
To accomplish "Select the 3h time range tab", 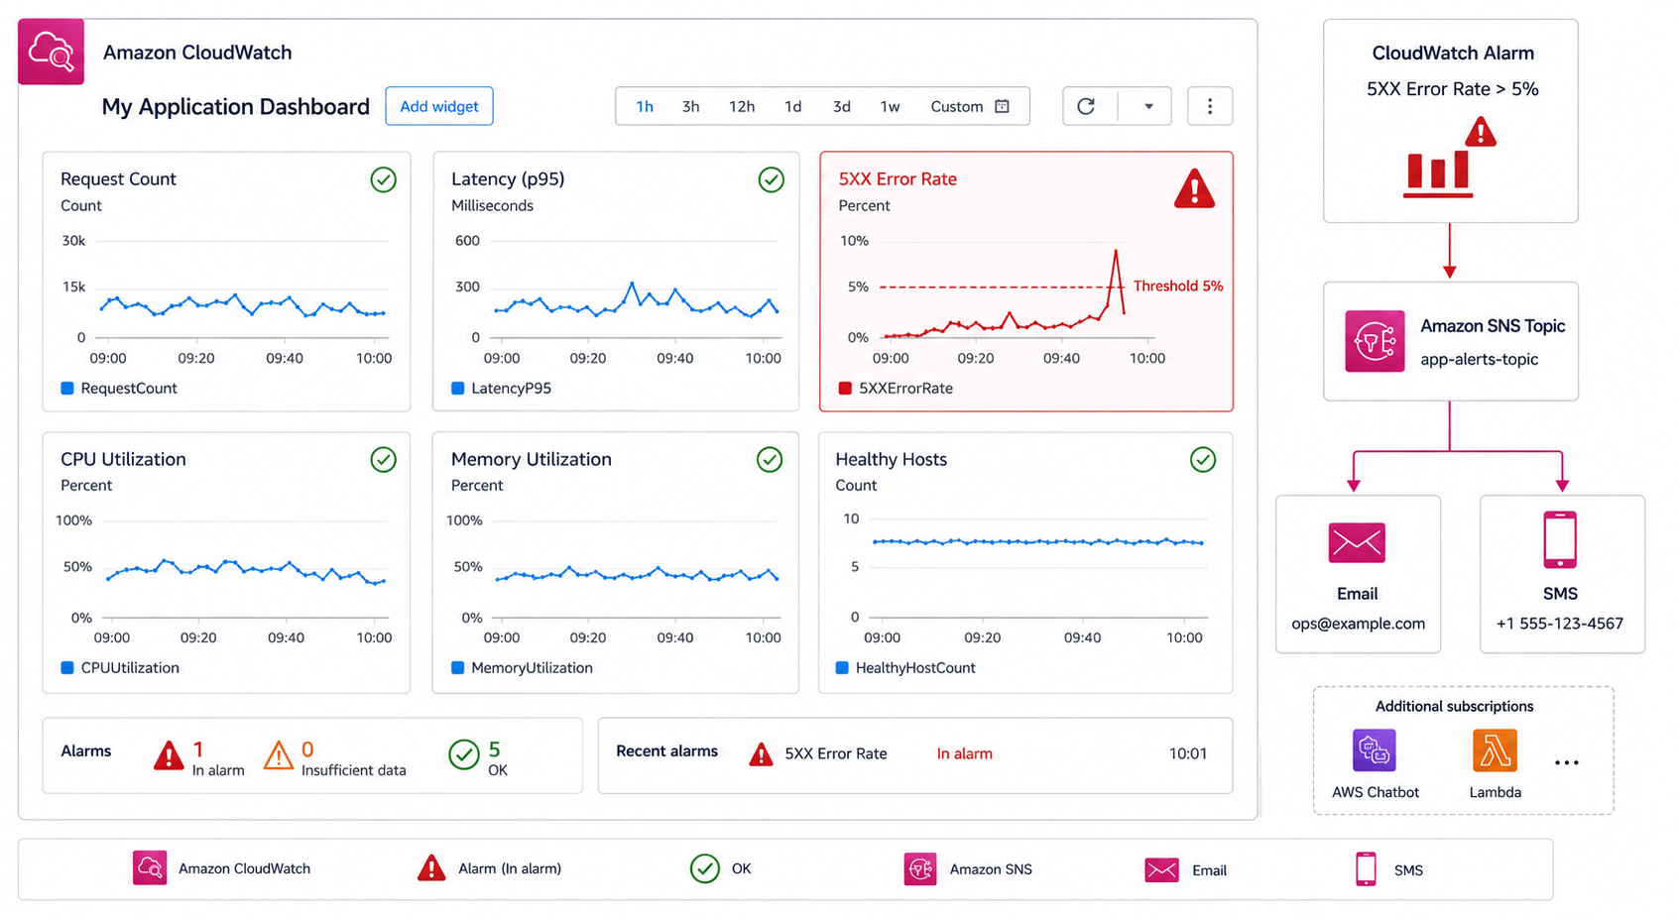I will point(691,106).
